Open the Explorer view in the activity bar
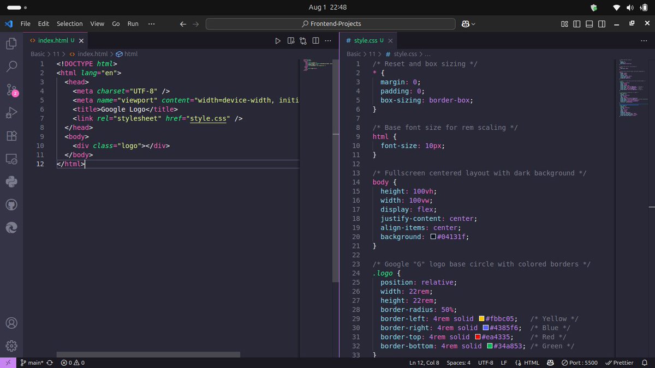This screenshot has width=655, height=368. [11, 43]
